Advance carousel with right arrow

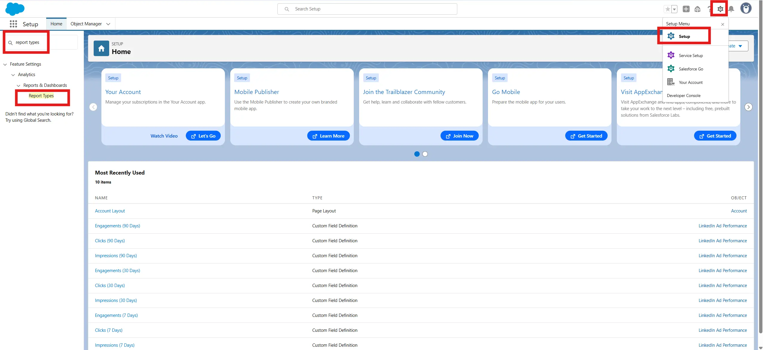point(748,107)
